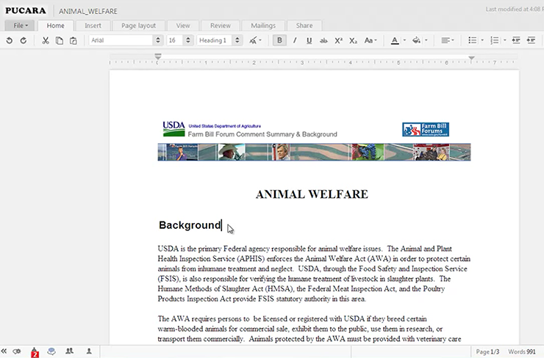Click the font size field showing 16
544x358 pixels.
173,40
